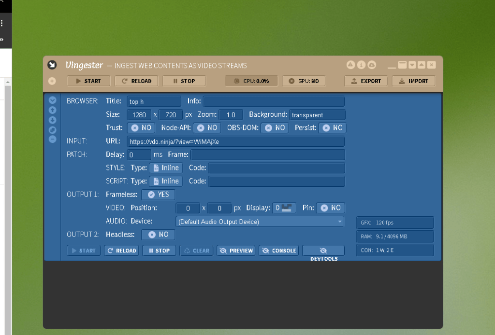The height and width of the screenshot is (335, 495).
Task: Focus the patch Frame field
Action: tap(268, 155)
